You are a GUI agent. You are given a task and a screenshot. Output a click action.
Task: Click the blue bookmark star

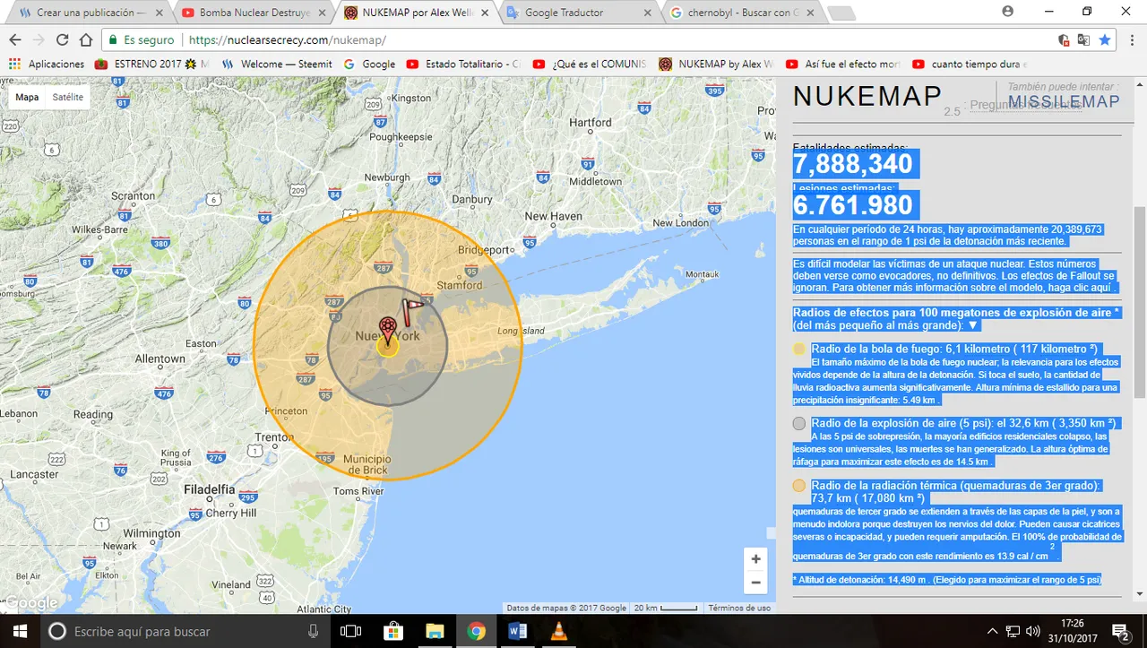pos(1105,40)
